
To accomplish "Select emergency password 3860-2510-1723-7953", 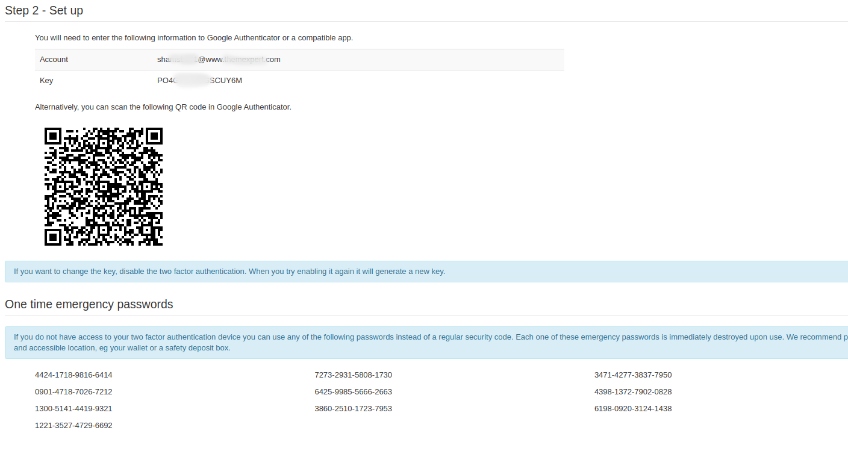I will 353,408.
